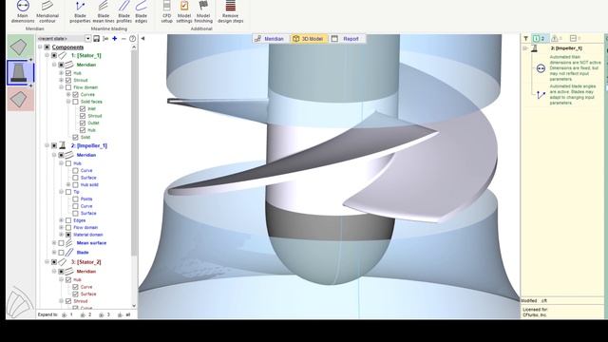Toggle Stator_1 component checkbox
This screenshot has height=342, width=608.
click(54, 55)
